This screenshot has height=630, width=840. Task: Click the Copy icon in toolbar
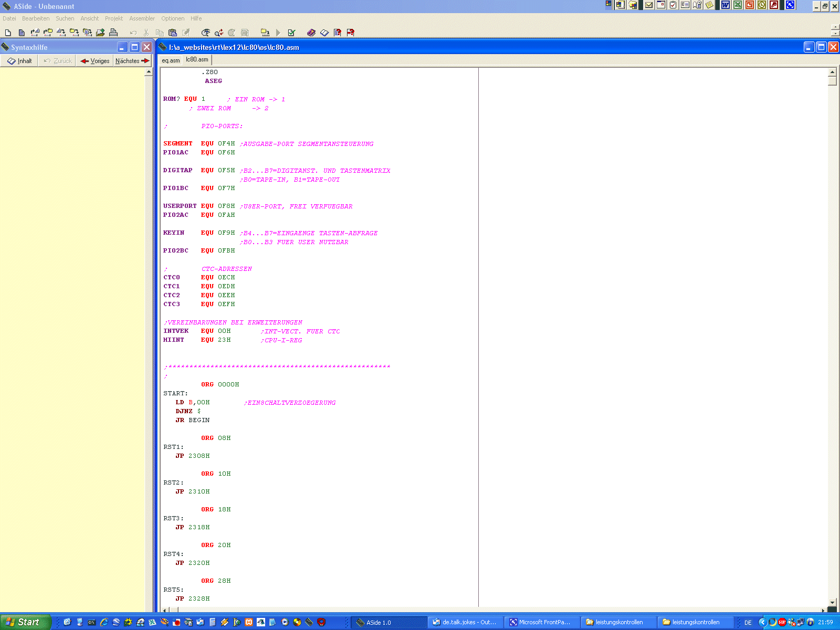tap(160, 33)
